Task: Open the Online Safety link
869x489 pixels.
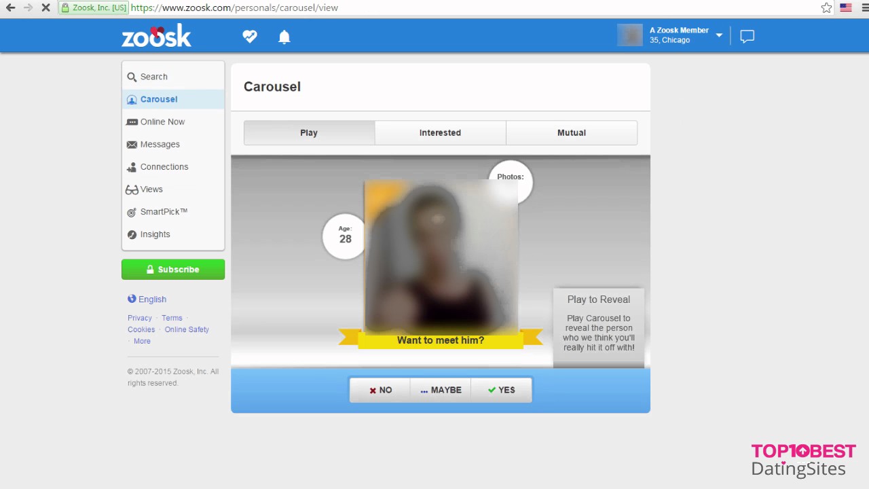Action: 187,329
